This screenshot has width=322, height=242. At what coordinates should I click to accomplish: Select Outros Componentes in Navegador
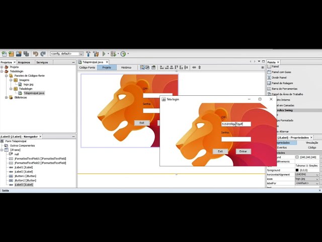(x=22, y=146)
